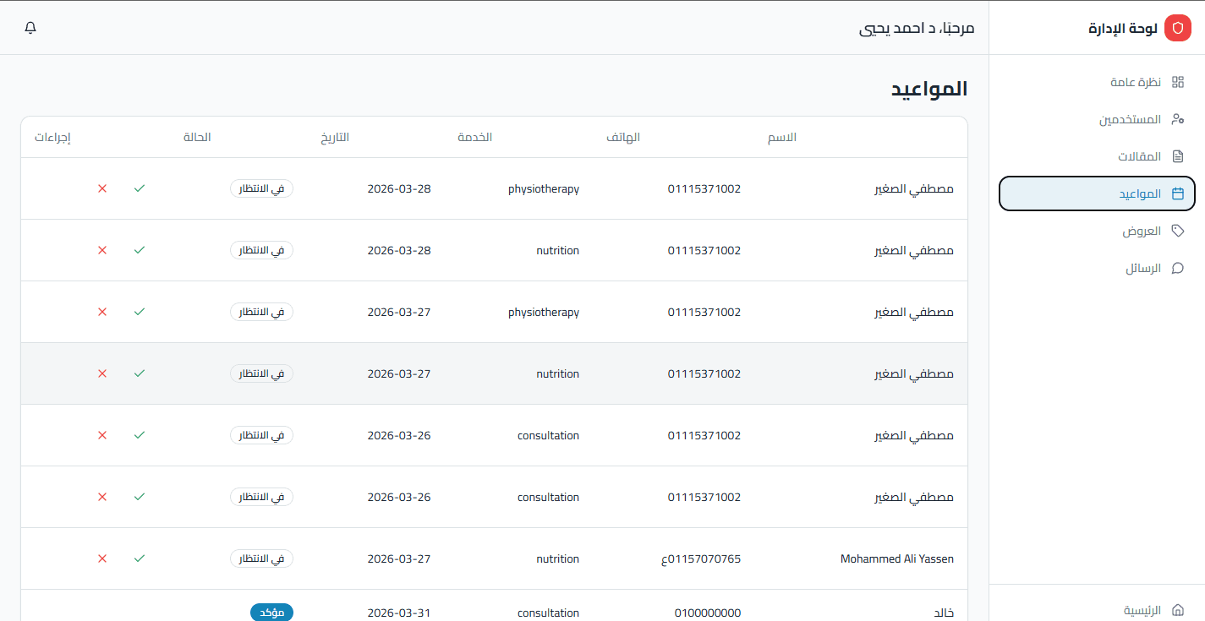
Task: Click phone 01115371002 in physiotherapy 2026-03-28 row
Action: coord(704,188)
